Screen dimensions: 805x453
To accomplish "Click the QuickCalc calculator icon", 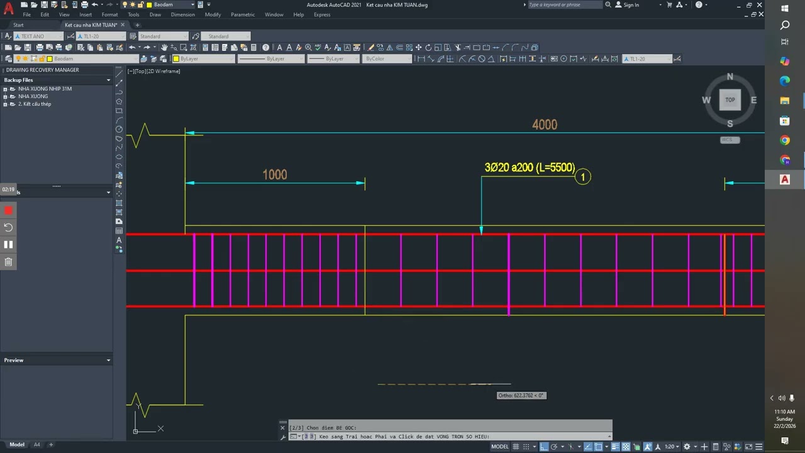I will 254,47.
